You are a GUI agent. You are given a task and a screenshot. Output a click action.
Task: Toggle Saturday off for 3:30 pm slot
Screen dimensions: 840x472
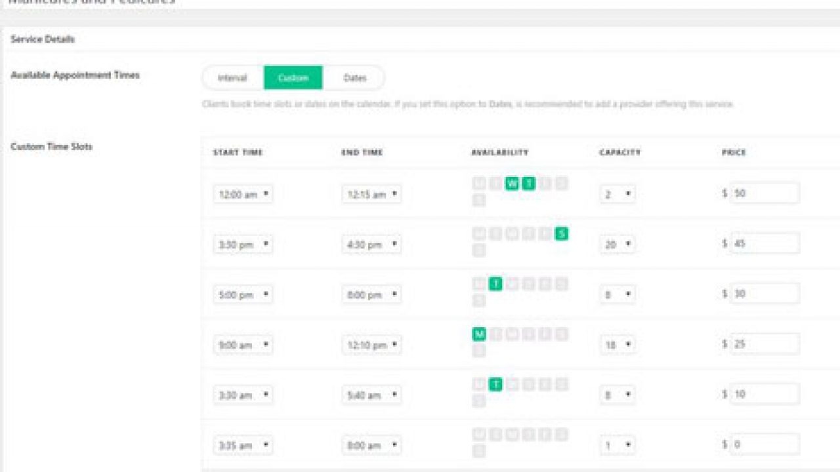click(561, 233)
